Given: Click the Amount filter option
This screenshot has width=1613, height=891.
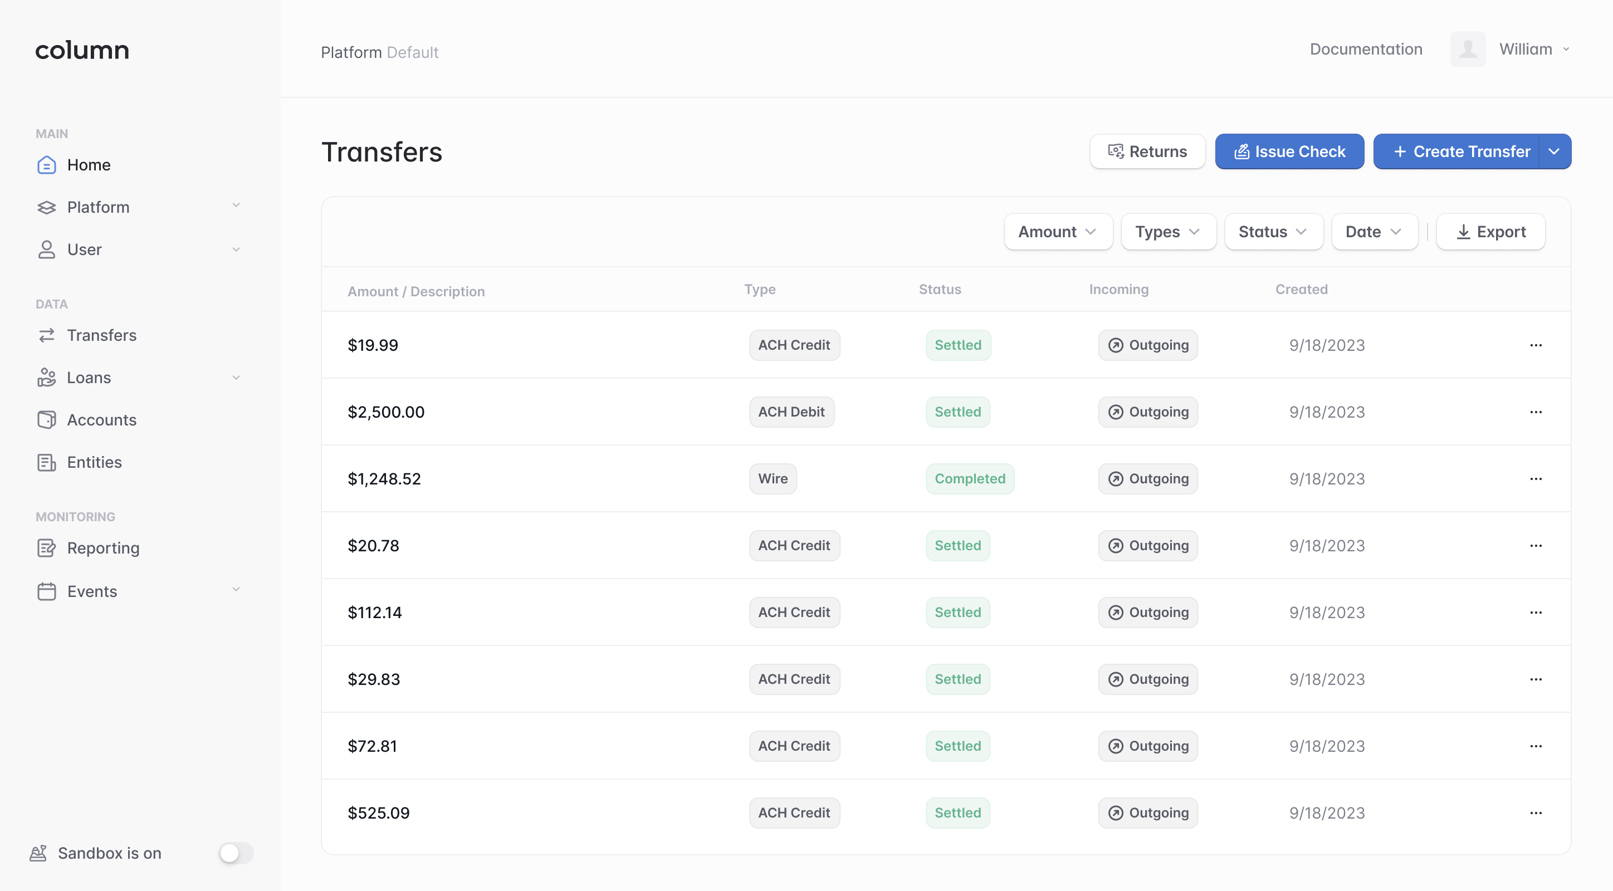Looking at the screenshot, I should [x=1054, y=232].
